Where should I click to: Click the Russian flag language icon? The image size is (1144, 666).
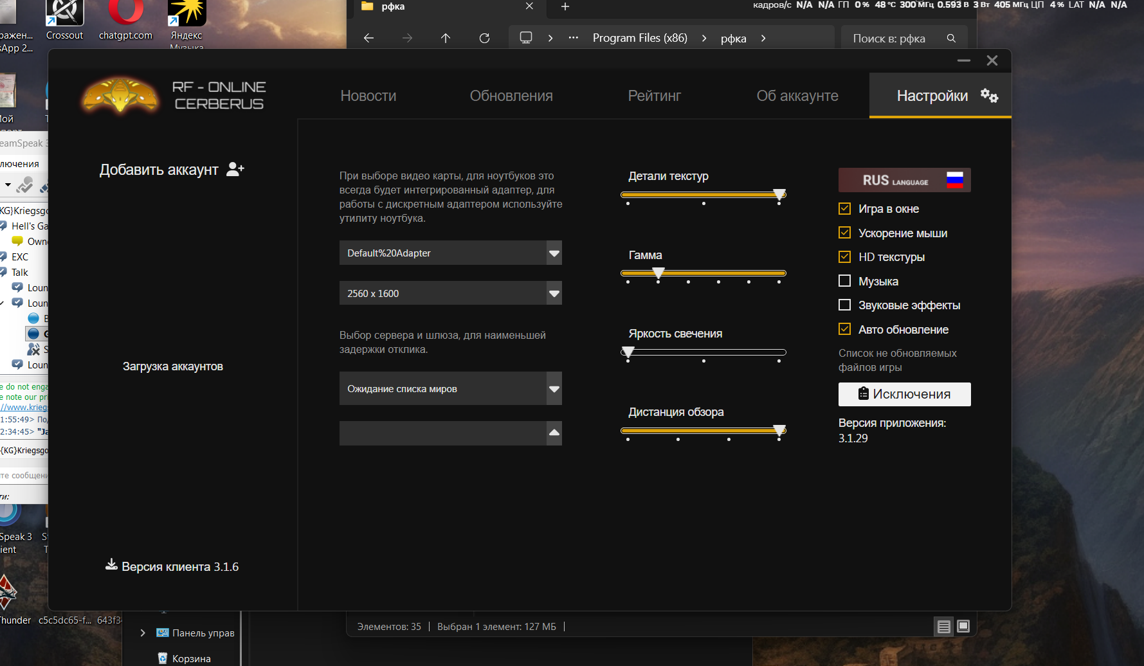pos(954,180)
